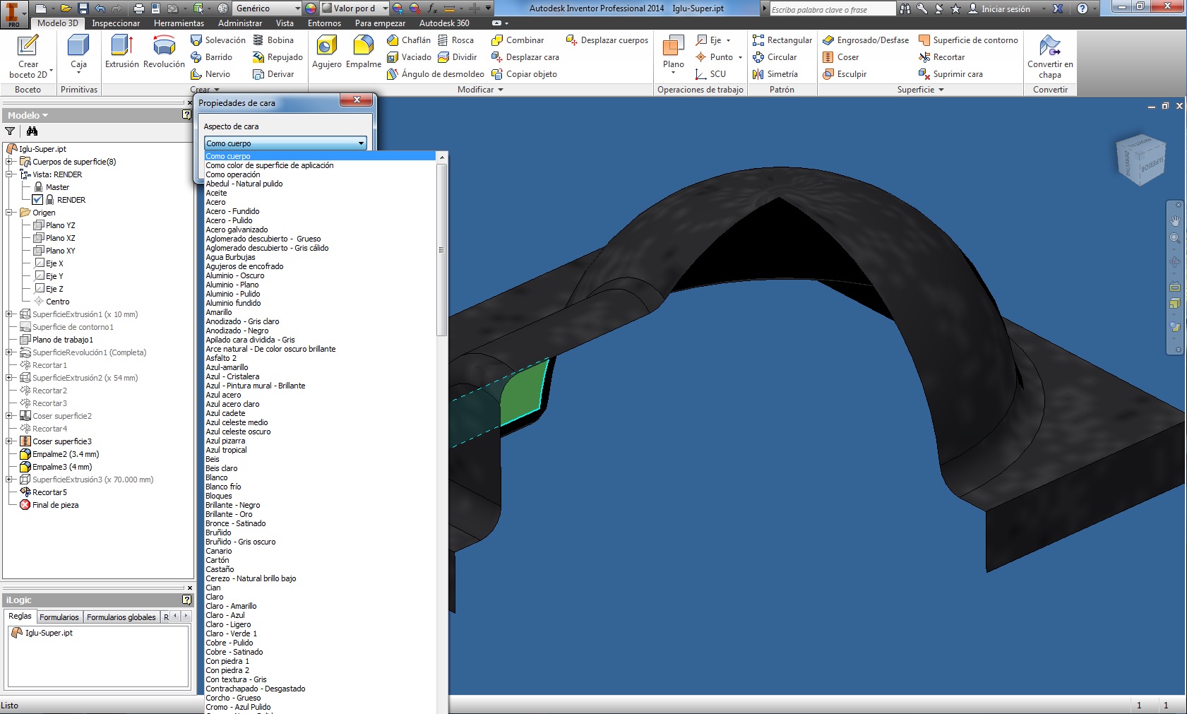
Task: Select the Empalme fillet tool
Action: (x=364, y=52)
